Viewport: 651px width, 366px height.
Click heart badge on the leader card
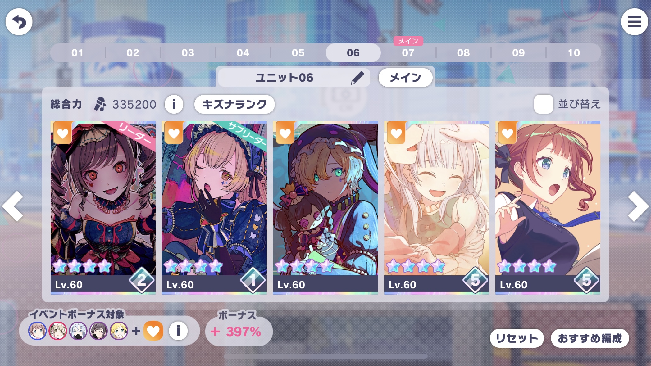63,133
